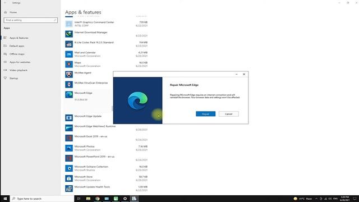The height and width of the screenshot is (202, 359).
Task: Click the taskbar clock and date
Action: 344,199
